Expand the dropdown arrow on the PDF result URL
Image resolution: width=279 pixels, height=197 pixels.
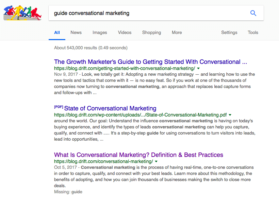[230, 115]
